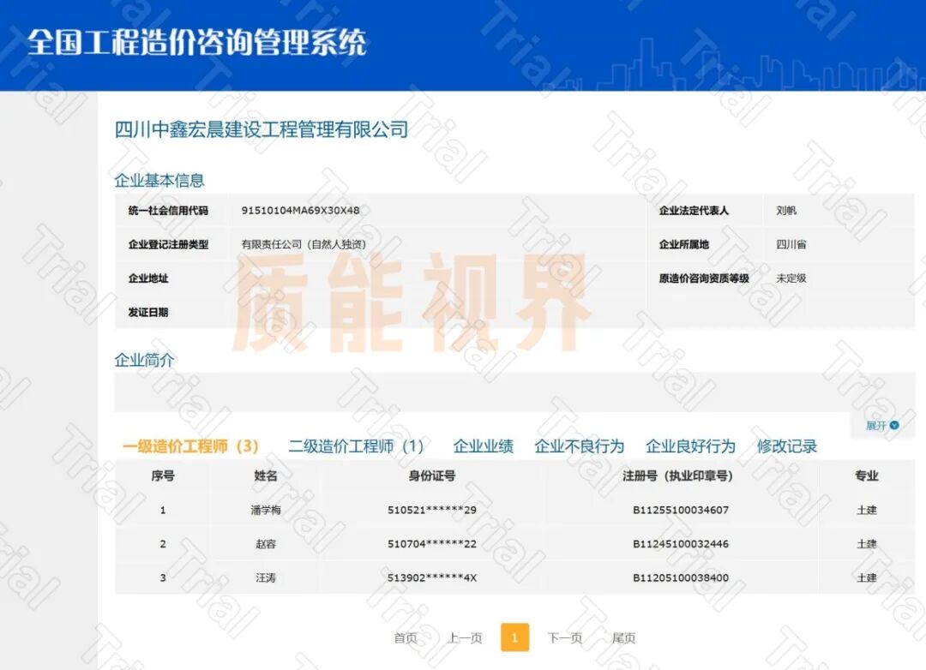
Task: Open the 企业不良行为 tab
Action: point(579,446)
